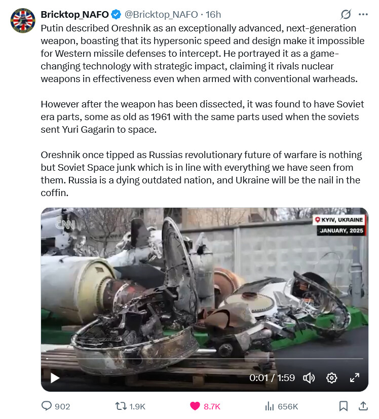
Task: Play the CNN video
Action: (x=55, y=378)
